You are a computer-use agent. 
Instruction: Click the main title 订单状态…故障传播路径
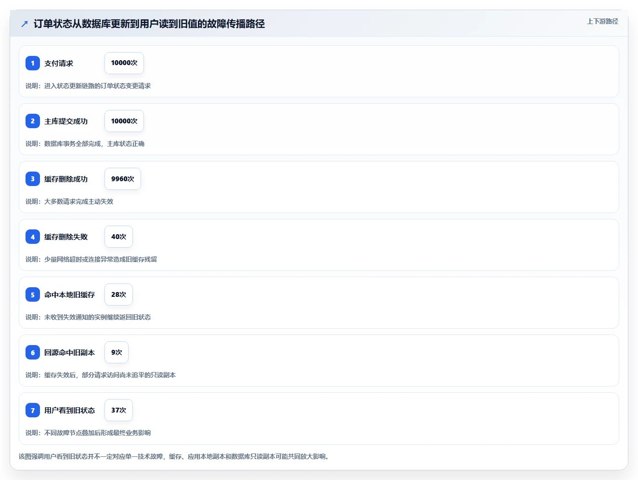pos(149,24)
